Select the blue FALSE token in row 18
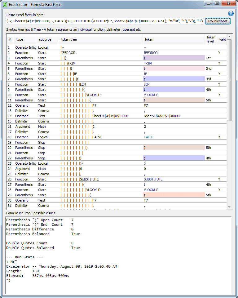This screenshot has width=238, height=298. pos(148,137)
